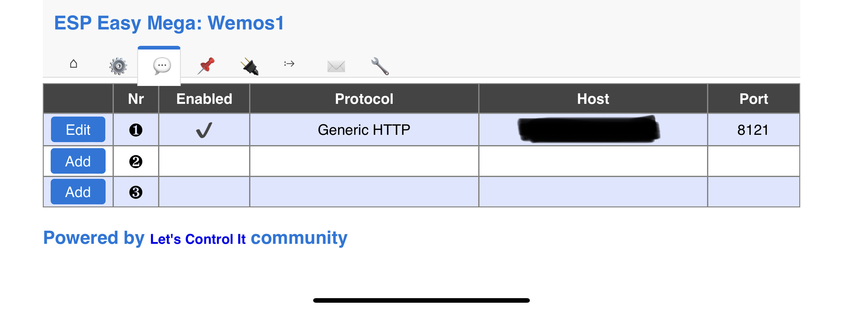The height and width of the screenshot is (310, 843).
Task: Open the Main home tab icon
Action: [x=74, y=63]
